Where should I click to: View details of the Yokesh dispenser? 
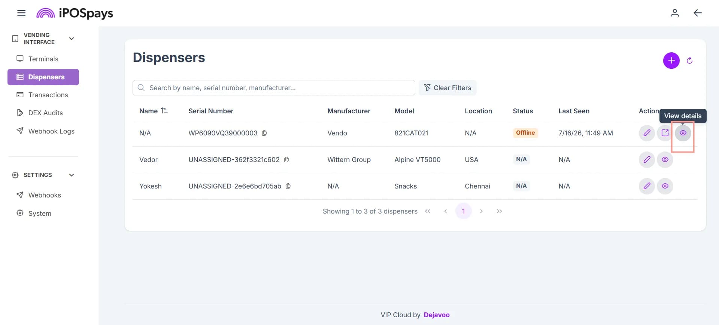[x=665, y=186]
